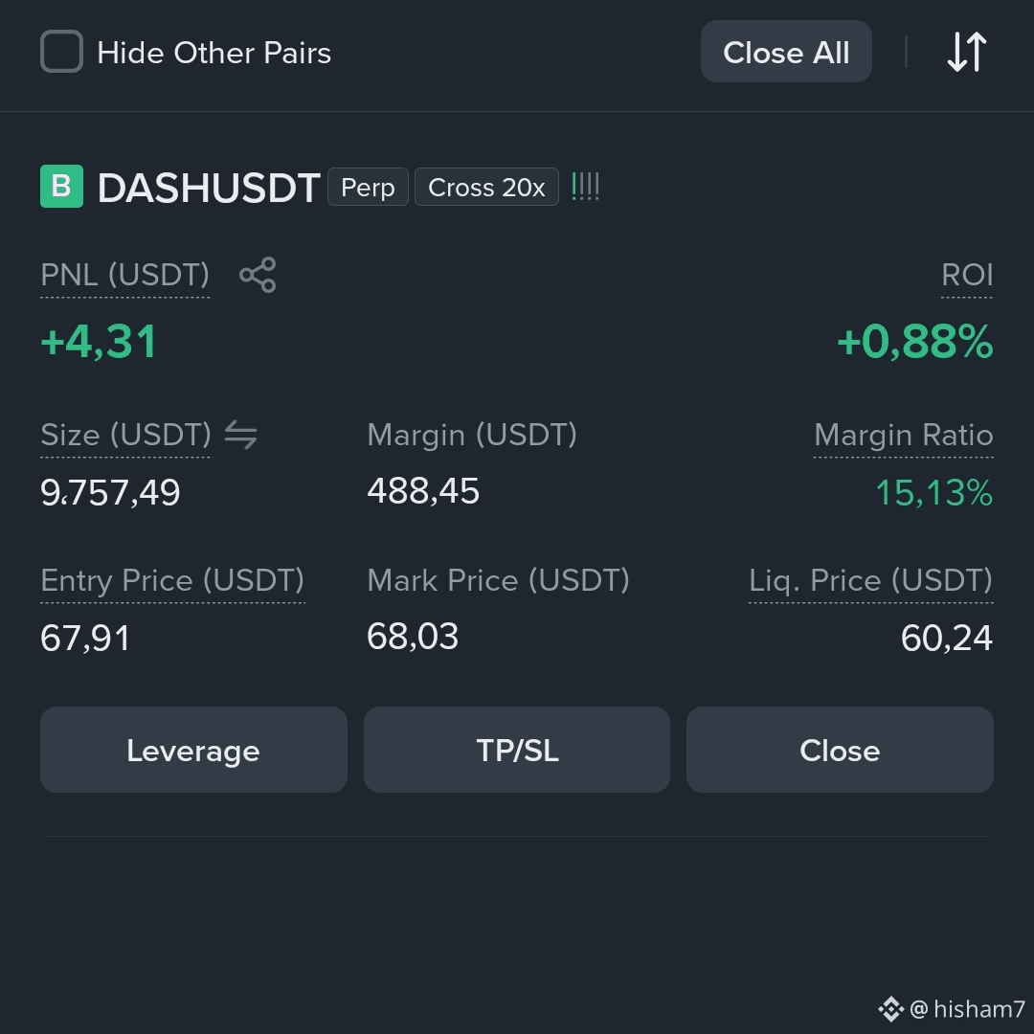Open the Cross 20x margin mode tag
The width and height of the screenshot is (1034, 1034).
click(486, 188)
